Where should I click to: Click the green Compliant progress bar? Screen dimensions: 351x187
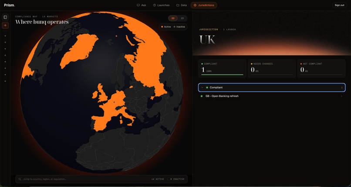222,75
